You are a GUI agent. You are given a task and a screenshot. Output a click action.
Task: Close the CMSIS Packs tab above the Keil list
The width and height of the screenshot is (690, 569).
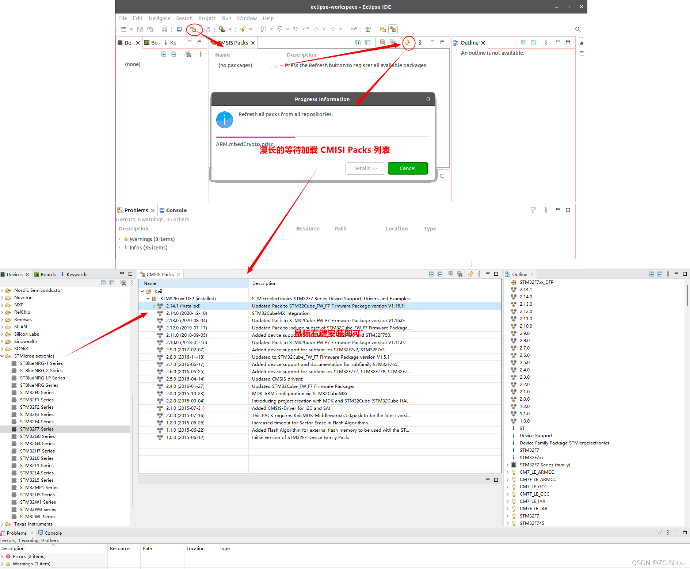pos(179,274)
